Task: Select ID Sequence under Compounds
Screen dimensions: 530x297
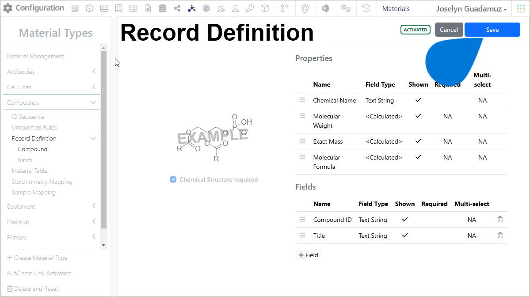Action: [28, 117]
